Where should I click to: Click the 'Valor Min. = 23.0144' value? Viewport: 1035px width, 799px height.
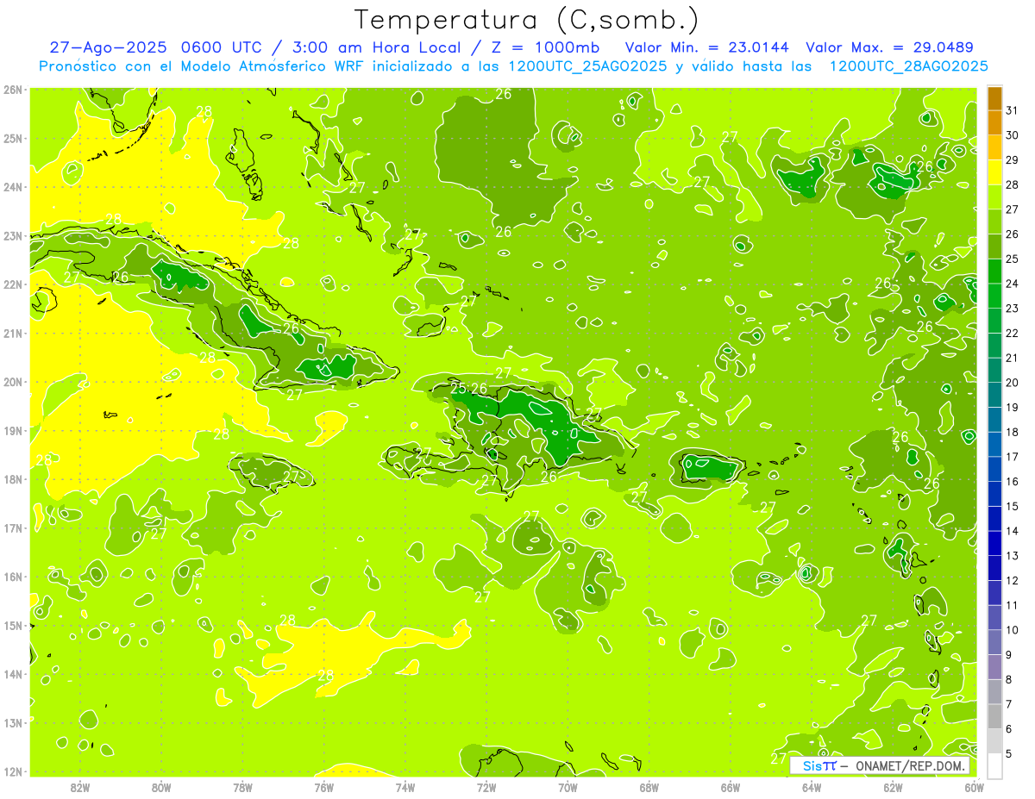tap(707, 47)
